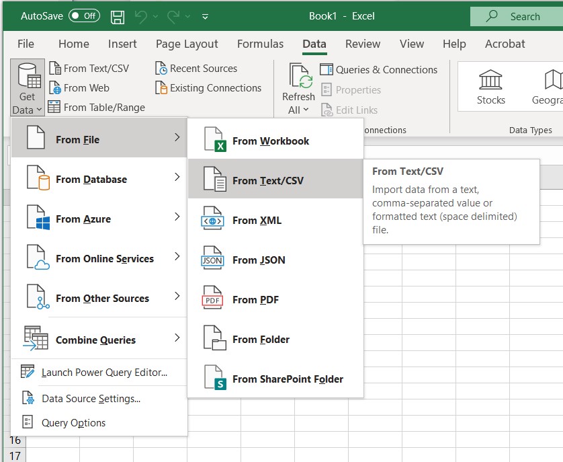563x462 pixels.
Task: Click the From XML file icon
Action: [212, 217]
